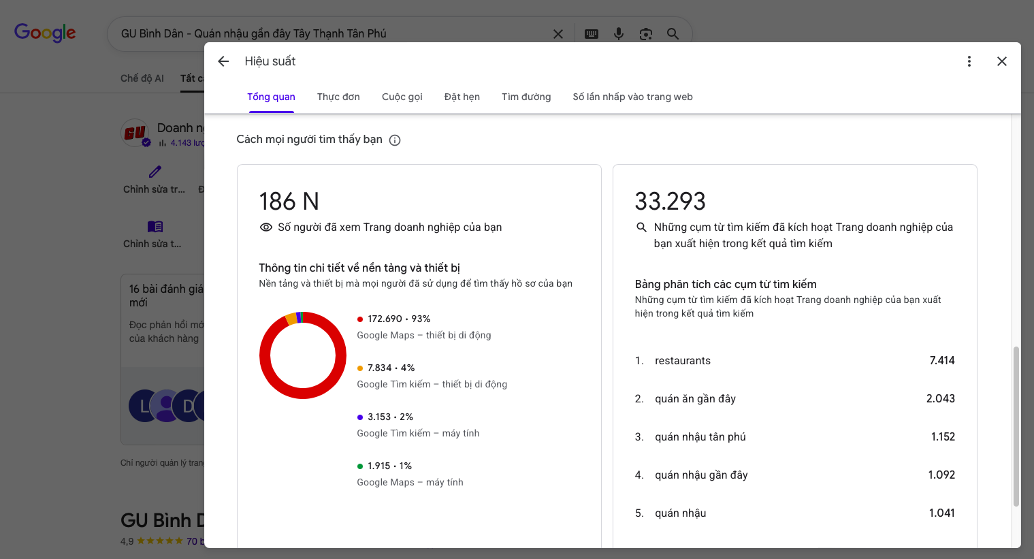Click the value 1.092
Screen dimensions: 1034x559
click(941, 475)
